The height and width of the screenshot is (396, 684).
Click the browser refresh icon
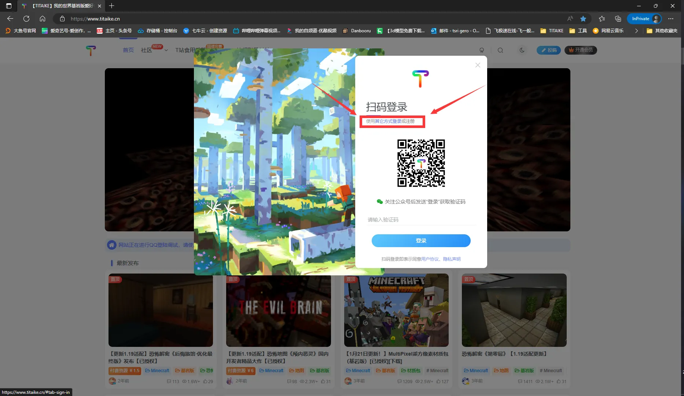[x=26, y=19]
